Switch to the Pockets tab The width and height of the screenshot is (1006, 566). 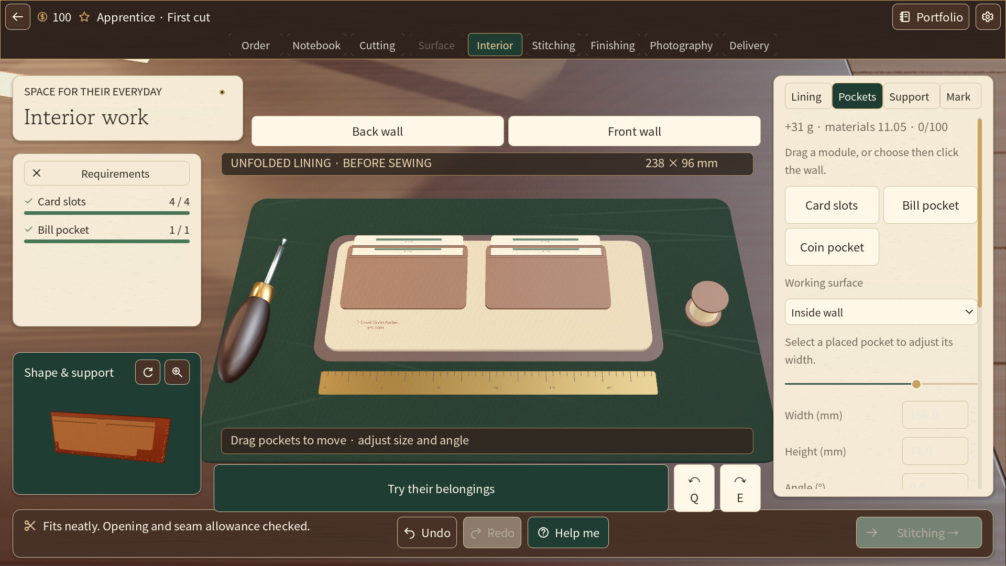(x=857, y=96)
